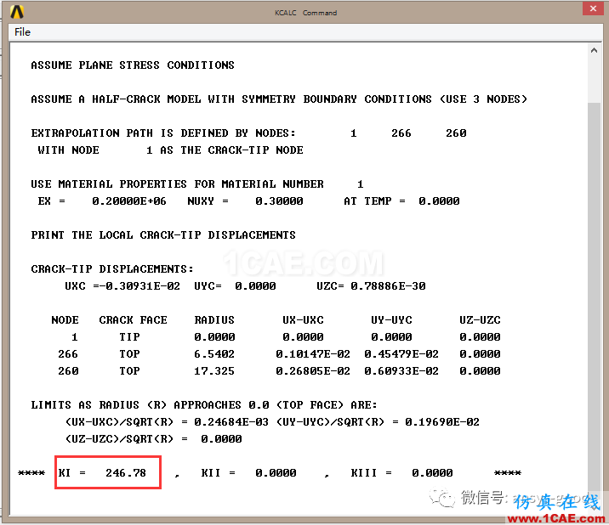The width and height of the screenshot is (609, 525).
Task: Click the EX = 0.20000E+06 value
Action: click(x=102, y=201)
